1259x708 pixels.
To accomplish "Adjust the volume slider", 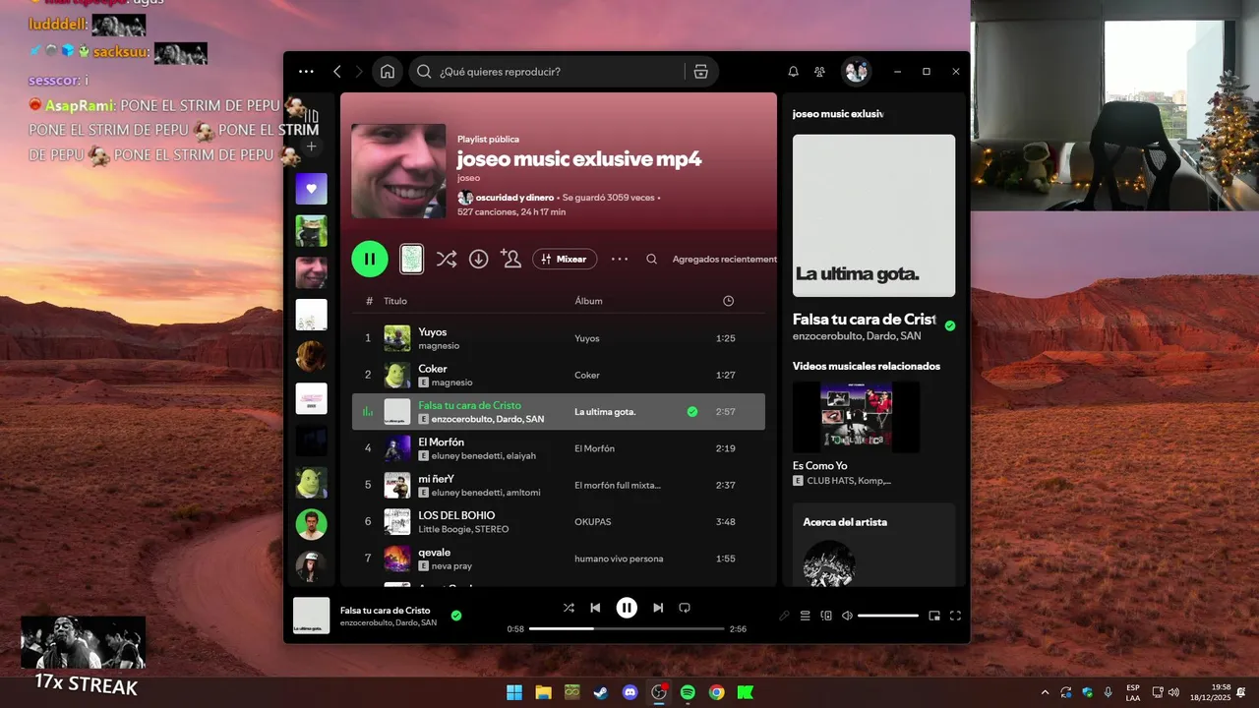I will 888,616.
